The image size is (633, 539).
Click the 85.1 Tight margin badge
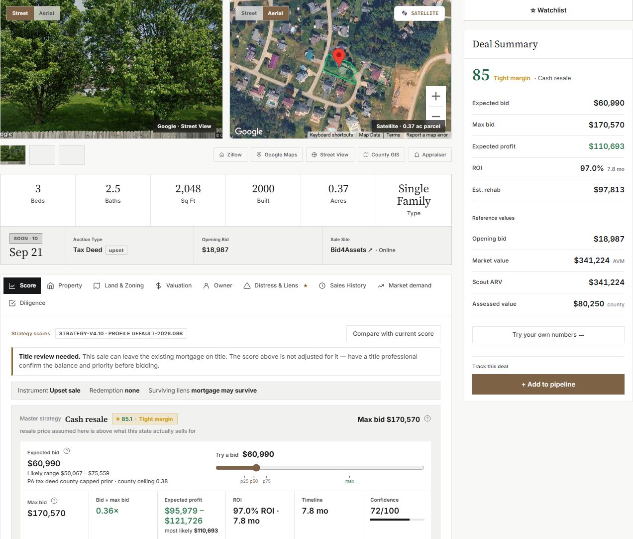[x=145, y=419]
